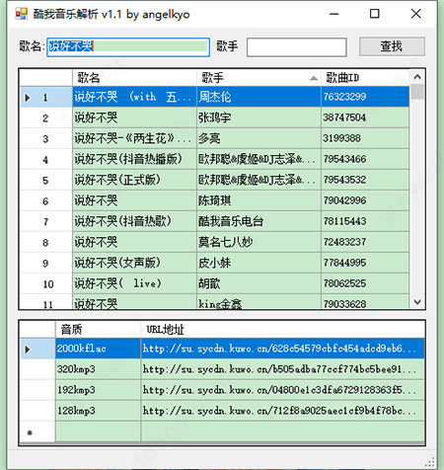The height and width of the screenshot is (470, 444).
Task: Click the app icon in title bar
Action: click(22, 14)
